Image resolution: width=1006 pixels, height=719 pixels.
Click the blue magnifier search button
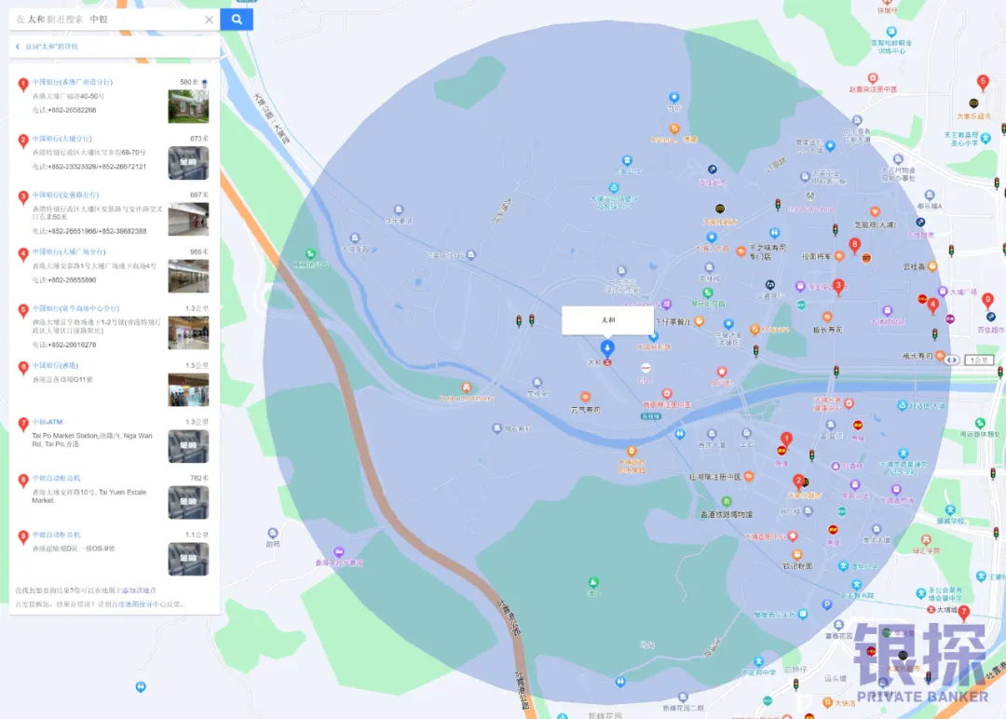(x=236, y=20)
